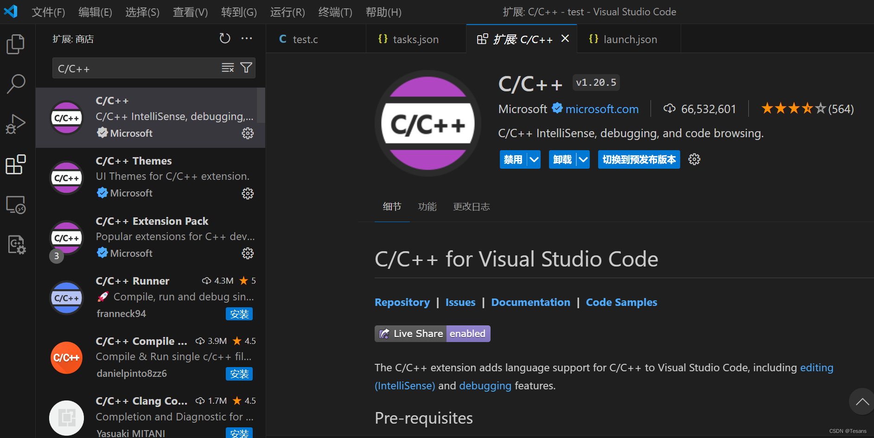Image resolution: width=874 pixels, height=438 pixels.
Task: Uninstall the extension via 卸载 button
Action: [x=562, y=159]
